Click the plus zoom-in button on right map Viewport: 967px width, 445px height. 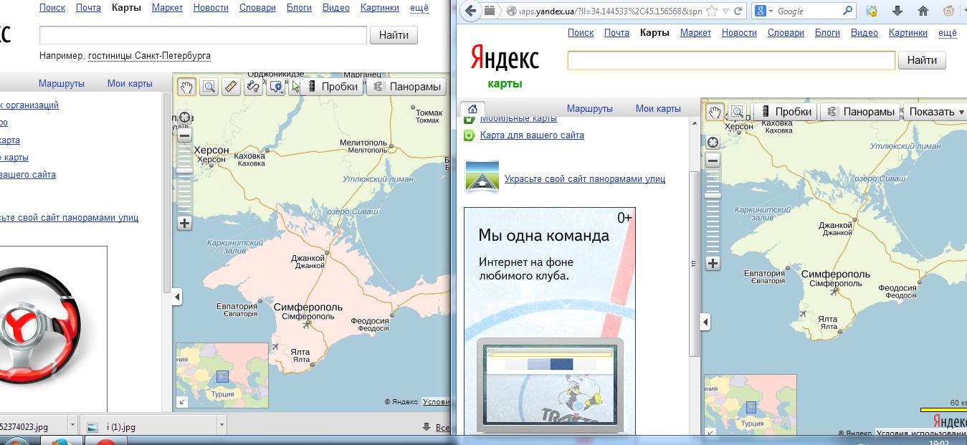click(x=713, y=263)
